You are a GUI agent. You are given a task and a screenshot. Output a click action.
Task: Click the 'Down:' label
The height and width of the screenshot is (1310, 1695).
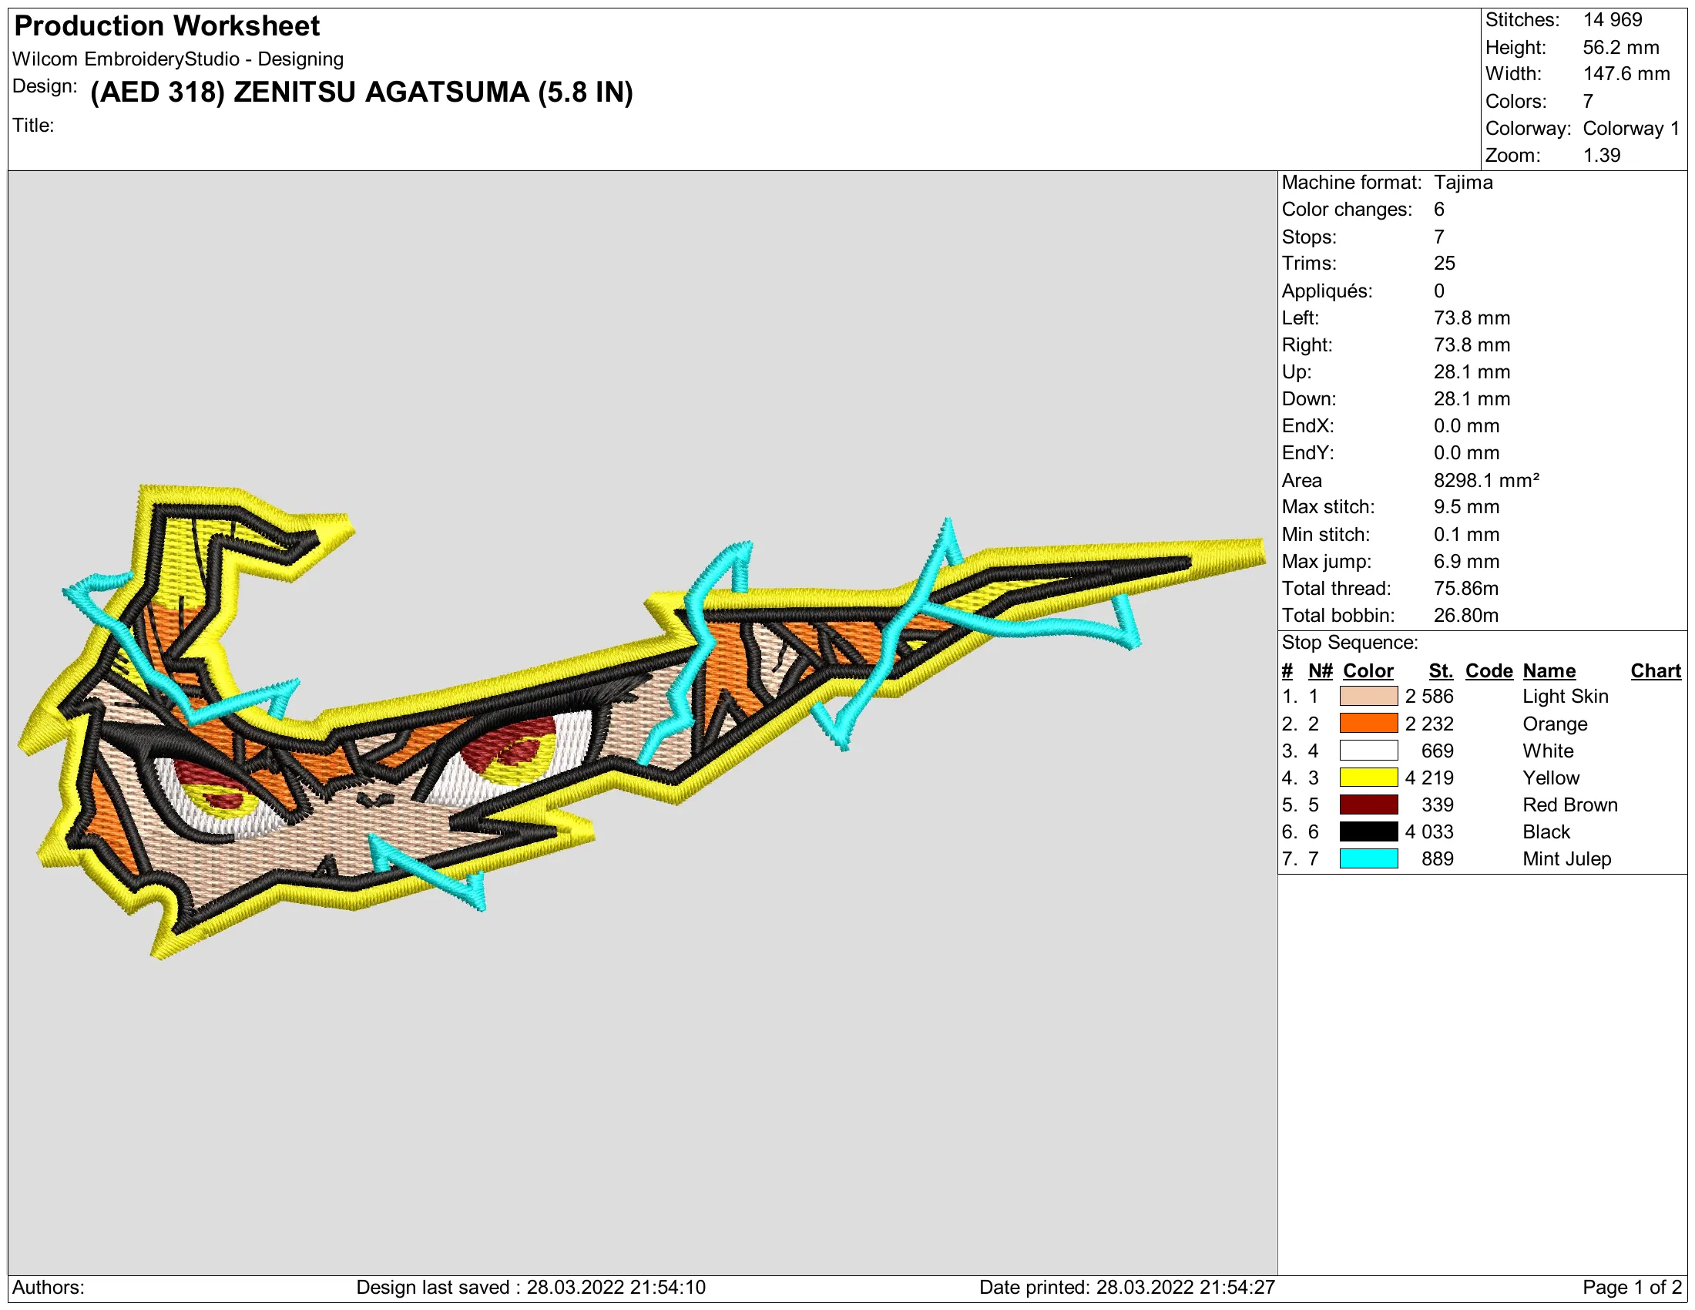(1308, 399)
